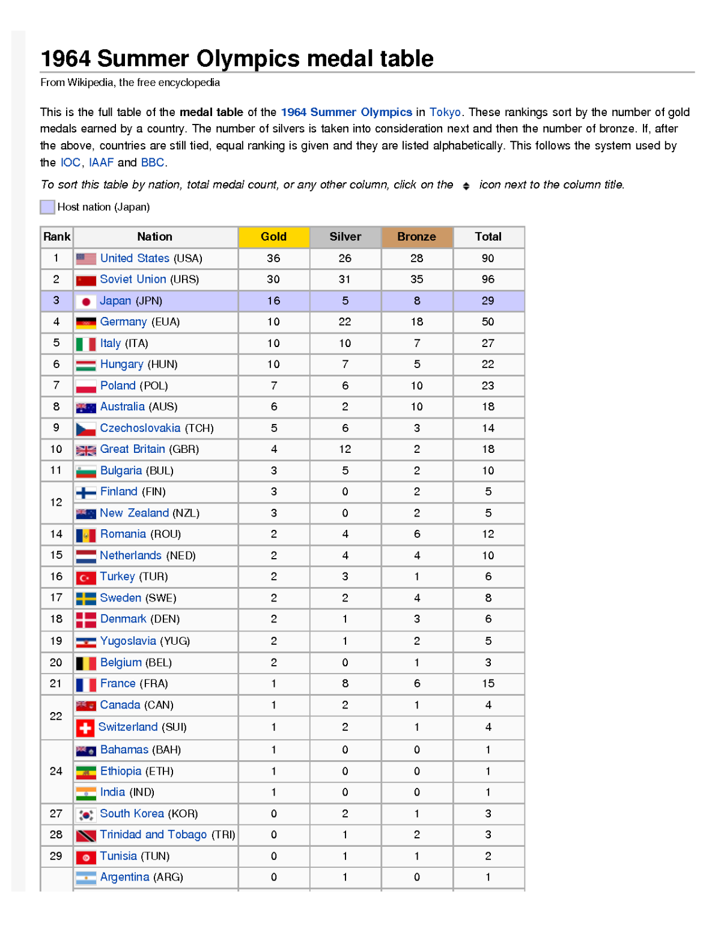Click the Switzerland flag icon
Screen dimensions: 721x934
coord(85,728)
